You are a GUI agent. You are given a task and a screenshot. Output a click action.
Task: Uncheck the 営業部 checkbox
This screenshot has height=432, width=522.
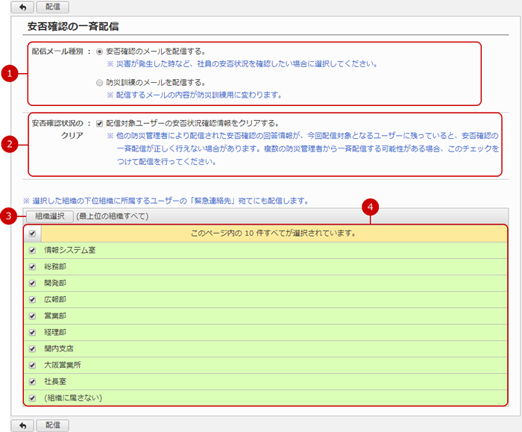pos(31,316)
